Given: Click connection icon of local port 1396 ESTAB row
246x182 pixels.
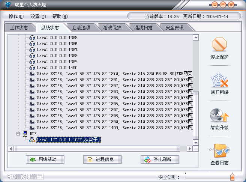Looking at the screenshot, I should [32, 104].
